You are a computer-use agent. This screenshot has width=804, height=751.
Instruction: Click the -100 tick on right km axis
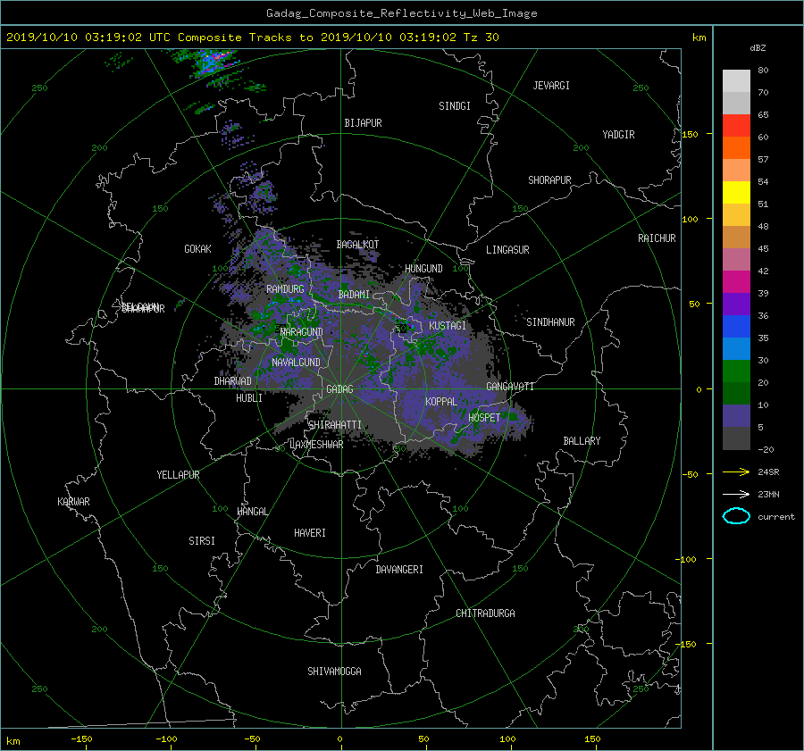pos(688,559)
